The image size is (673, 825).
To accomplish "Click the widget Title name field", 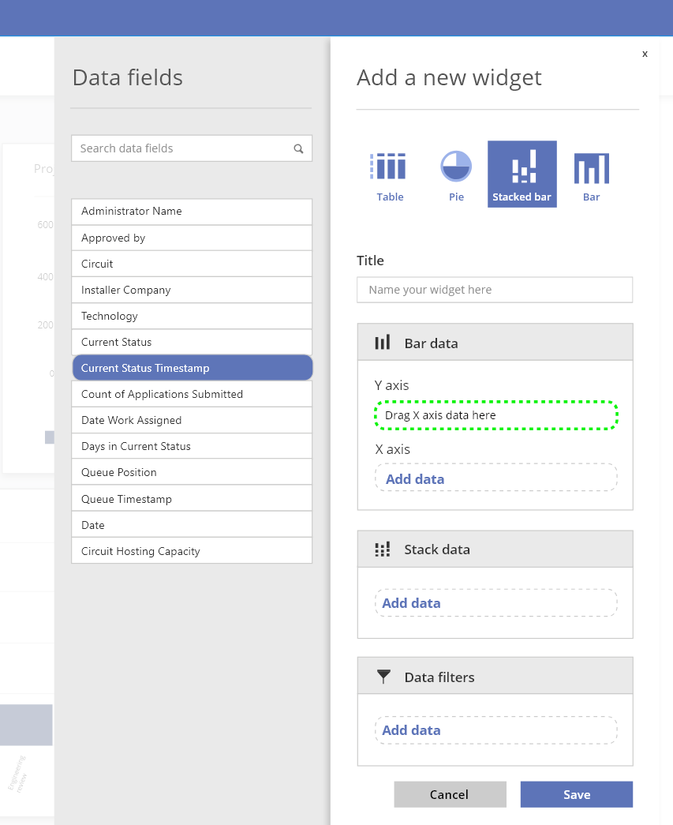I will (x=495, y=290).
